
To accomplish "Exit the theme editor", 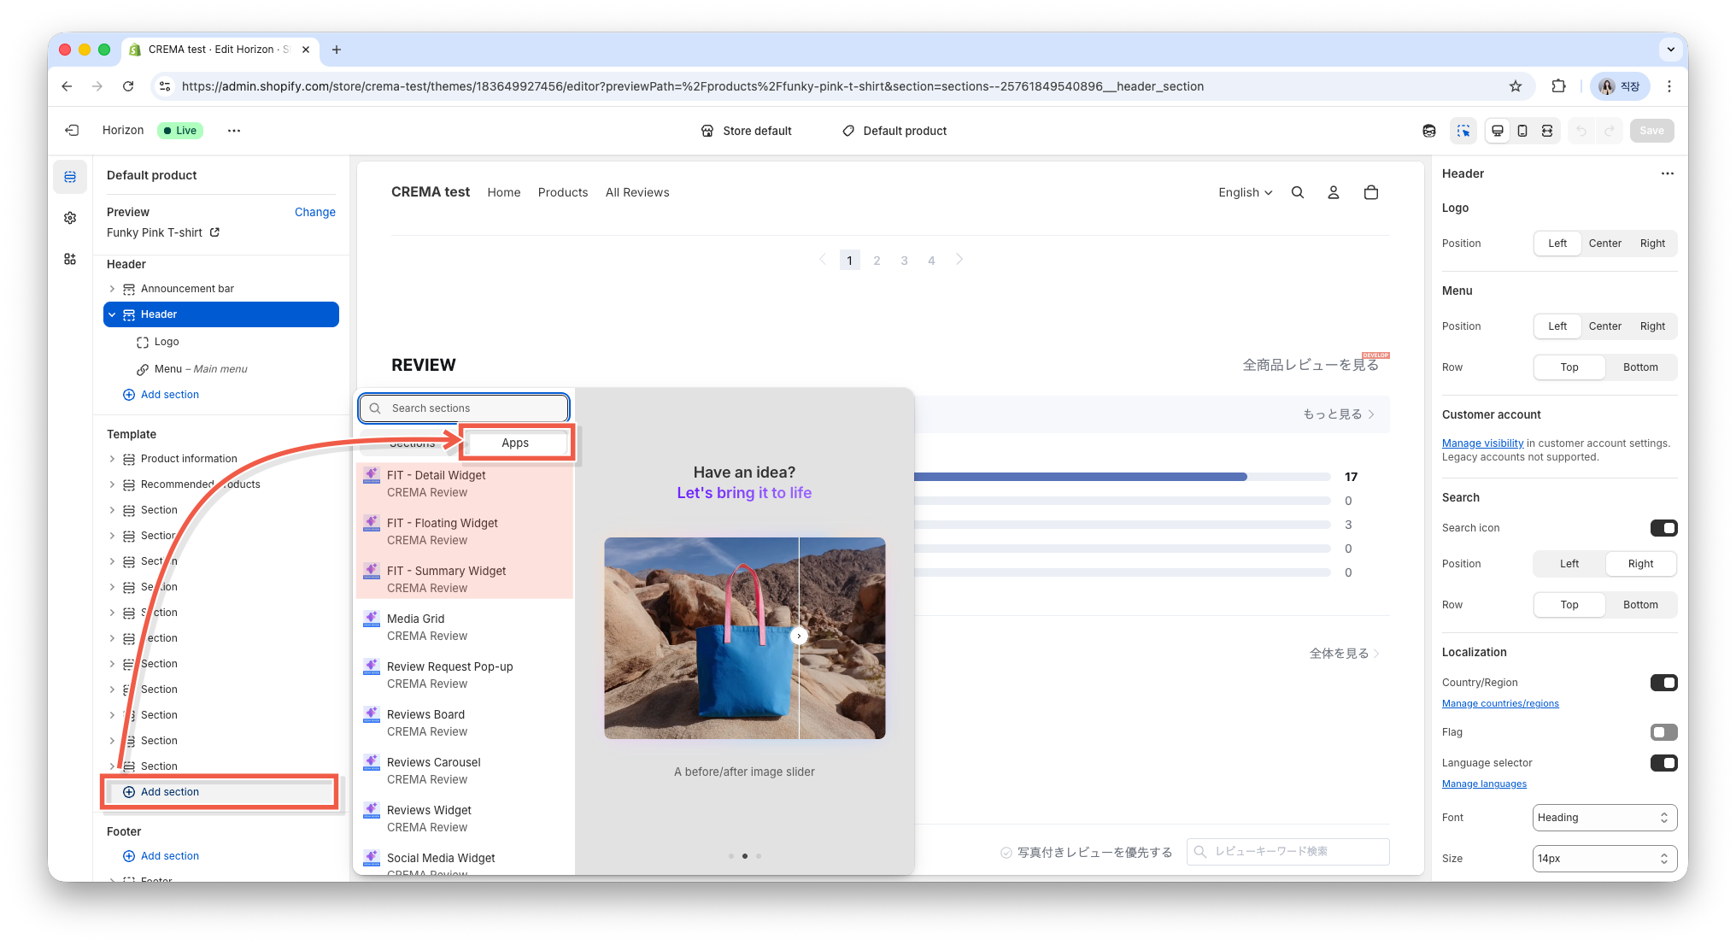I will pyautogui.click(x=72, y=130).
